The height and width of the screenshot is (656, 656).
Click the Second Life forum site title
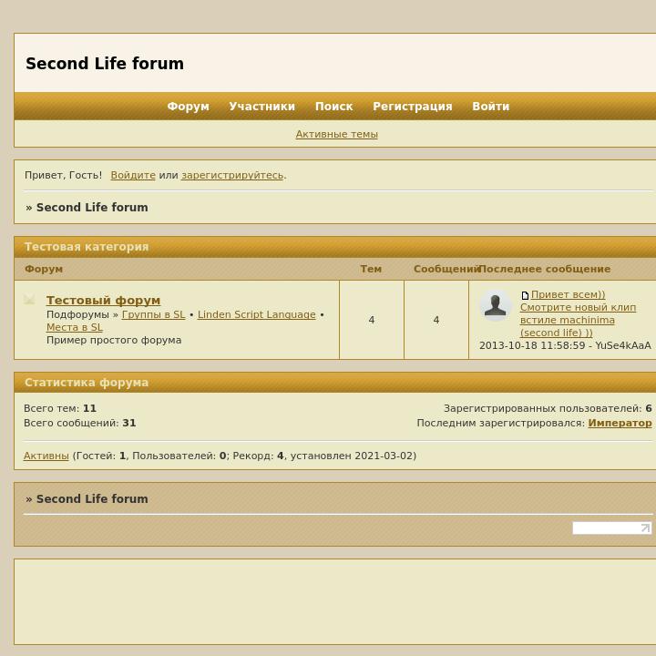pos(105,64)
